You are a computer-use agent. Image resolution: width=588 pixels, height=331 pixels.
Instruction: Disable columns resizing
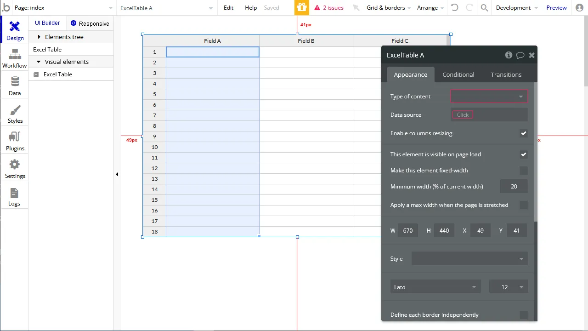(x=524, y=133)
